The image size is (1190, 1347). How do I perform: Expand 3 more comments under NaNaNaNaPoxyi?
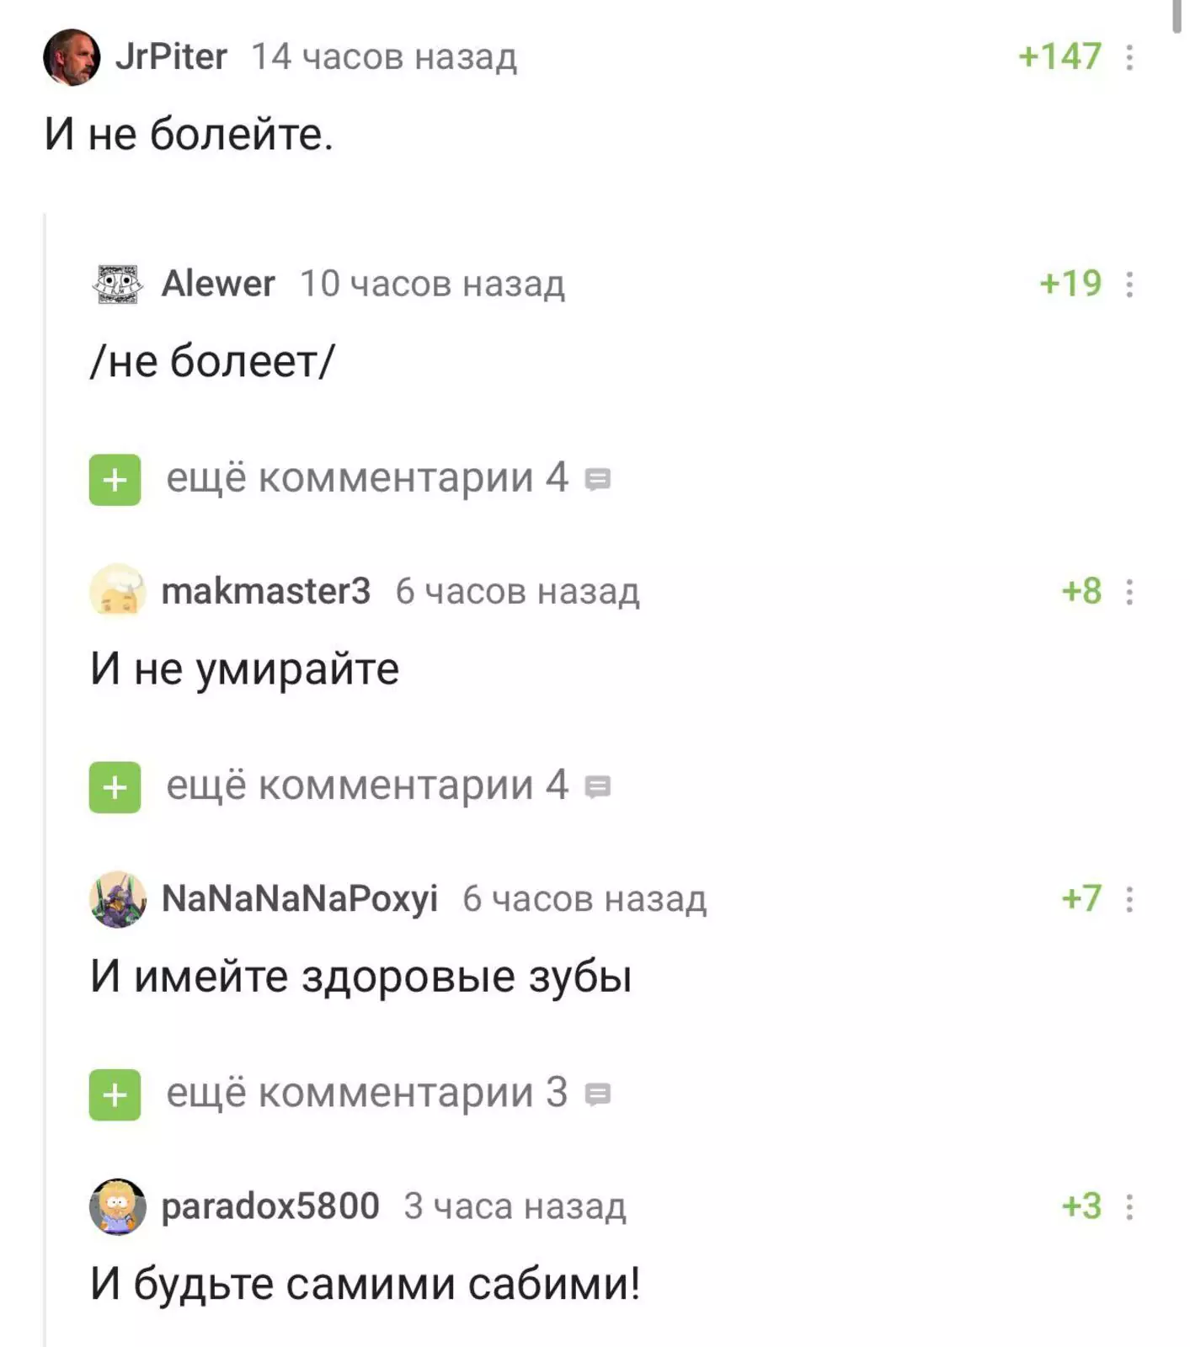pos(115,1094)
